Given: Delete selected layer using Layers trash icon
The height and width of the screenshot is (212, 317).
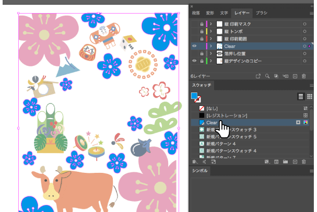Looking at the screenshot, I should click(303, 76).
